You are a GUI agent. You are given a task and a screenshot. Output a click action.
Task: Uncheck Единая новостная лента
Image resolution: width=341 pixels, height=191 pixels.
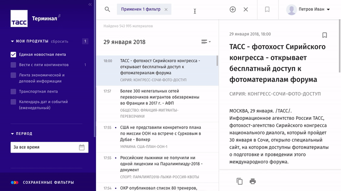[x=13, y=55]
